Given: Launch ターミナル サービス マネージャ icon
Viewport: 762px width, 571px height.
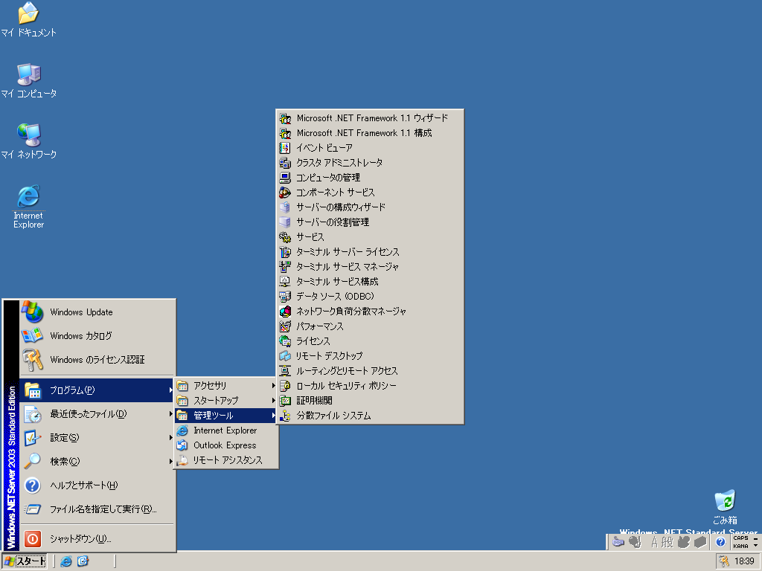Looking at the screenshot, I should (x=285, y=267).
